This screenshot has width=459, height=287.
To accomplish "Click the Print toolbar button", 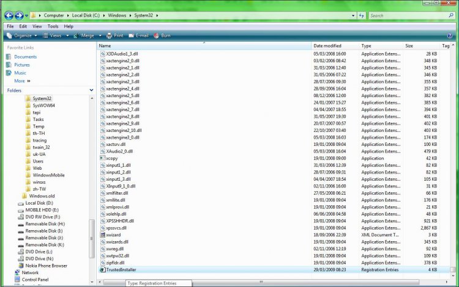I will tap(115, 35).
